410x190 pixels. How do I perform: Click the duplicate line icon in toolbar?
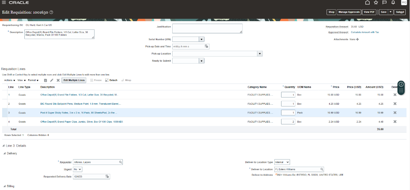[45, 80]
